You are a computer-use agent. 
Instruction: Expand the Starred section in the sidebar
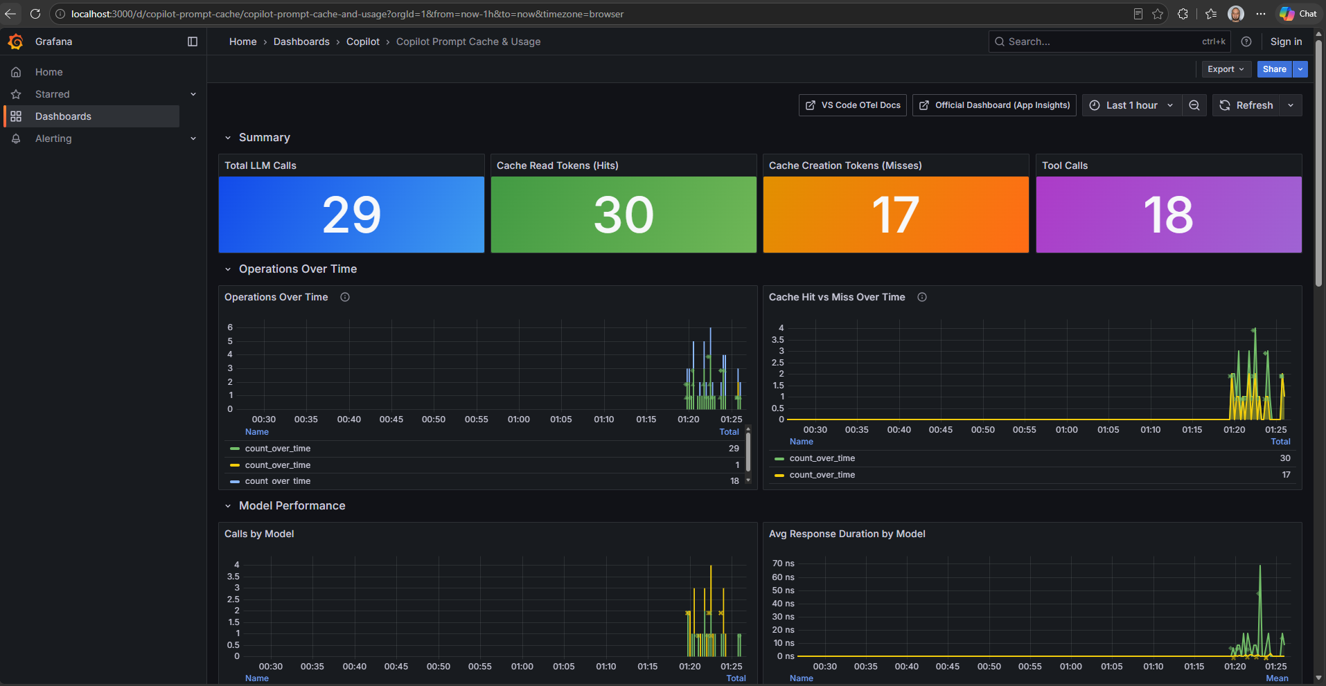coord(193,94)
